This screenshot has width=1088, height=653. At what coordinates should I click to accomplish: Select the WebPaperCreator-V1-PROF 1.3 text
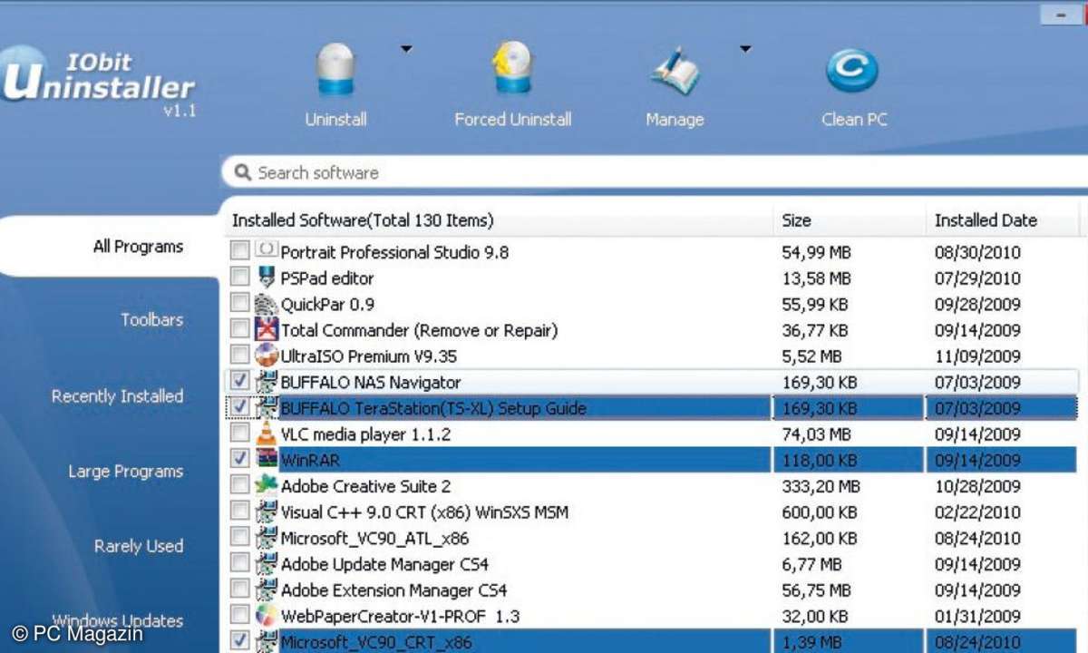400,617
